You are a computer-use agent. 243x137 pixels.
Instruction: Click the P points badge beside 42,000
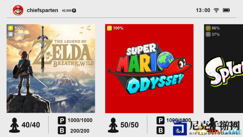[74, 11]
